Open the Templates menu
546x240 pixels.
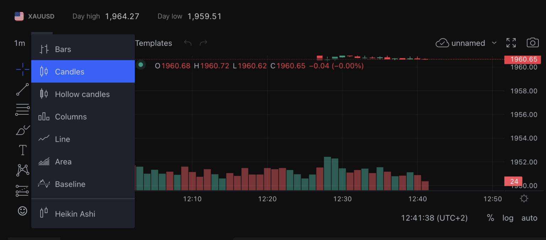[154, 43]
